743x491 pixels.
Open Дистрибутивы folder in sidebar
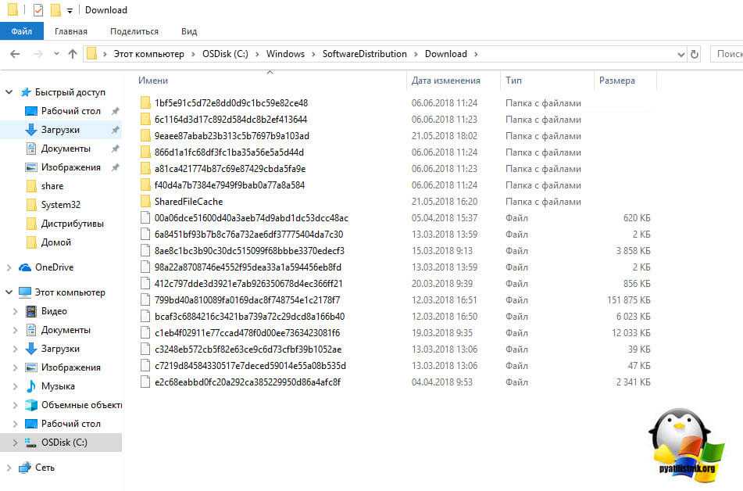coord(72,224)
